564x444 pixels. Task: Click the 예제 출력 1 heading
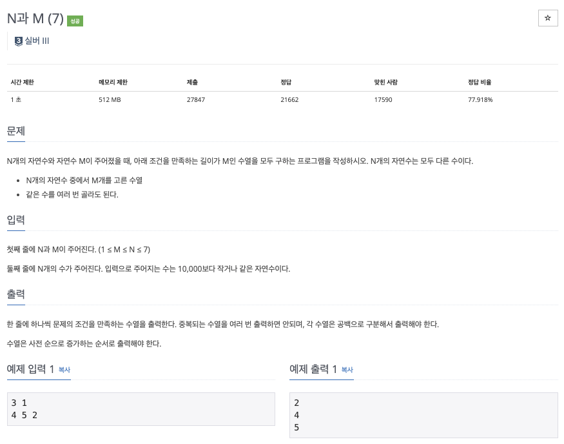click(x=313, y=369)
